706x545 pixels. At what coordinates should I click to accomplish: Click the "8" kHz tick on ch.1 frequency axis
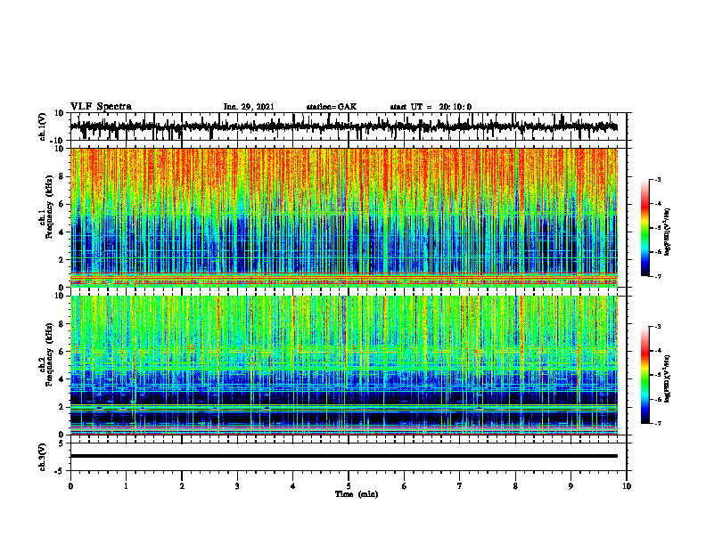62,176
